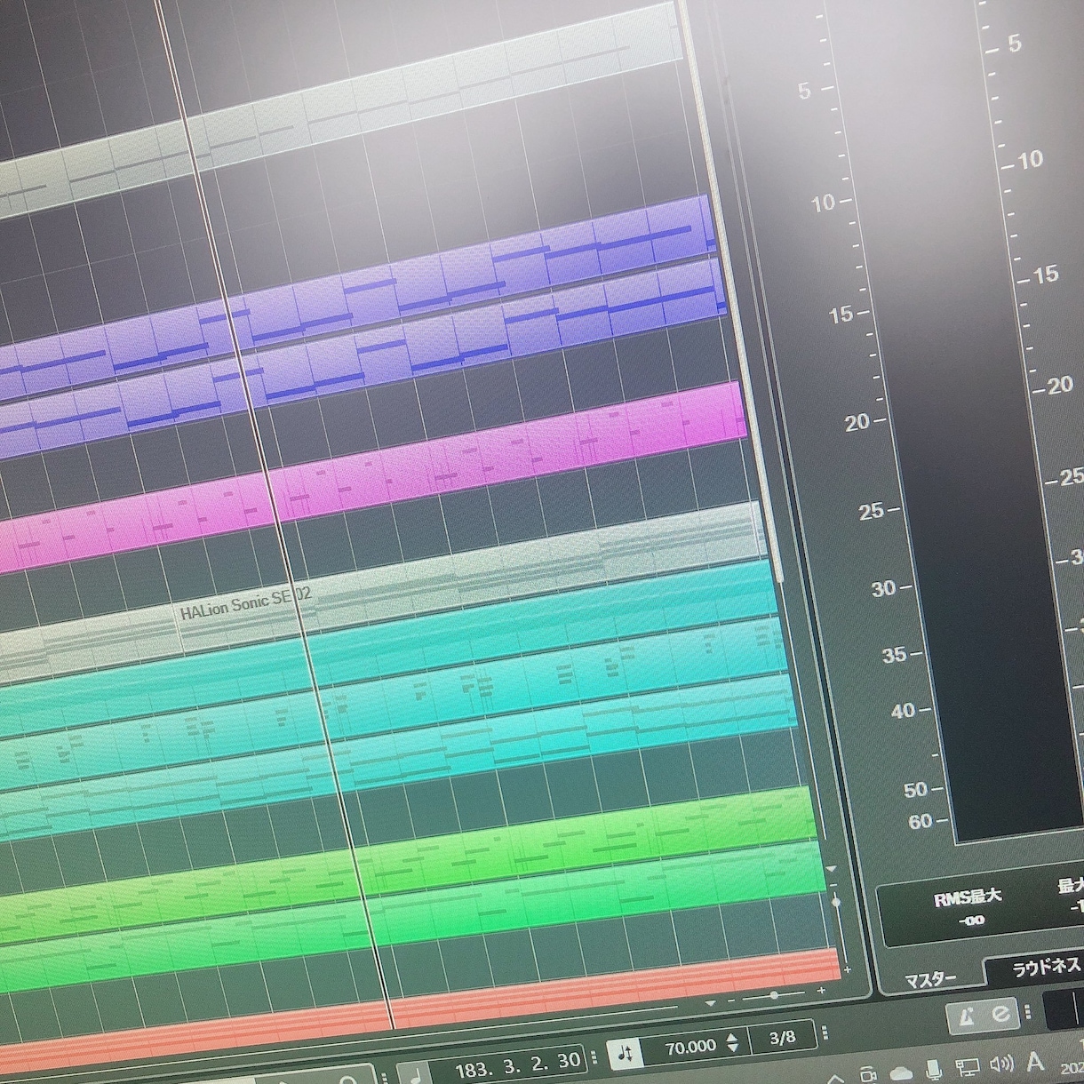Viewport: 1084px width, 1084px height.
Task: Click the vertical zoom plus button
Action: [847, 969]
